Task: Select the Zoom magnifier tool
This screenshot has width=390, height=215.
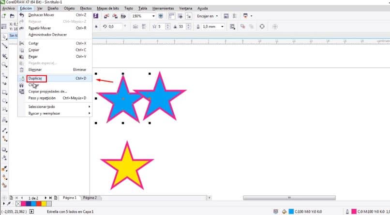Action: click(4, 65)
